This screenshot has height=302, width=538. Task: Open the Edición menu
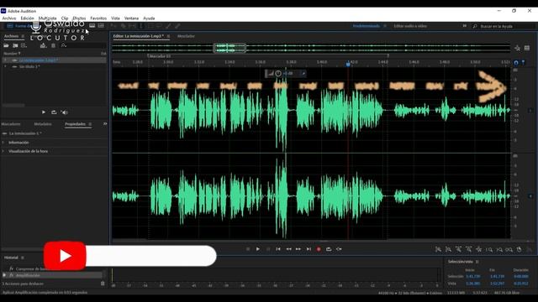pos(27,18)
